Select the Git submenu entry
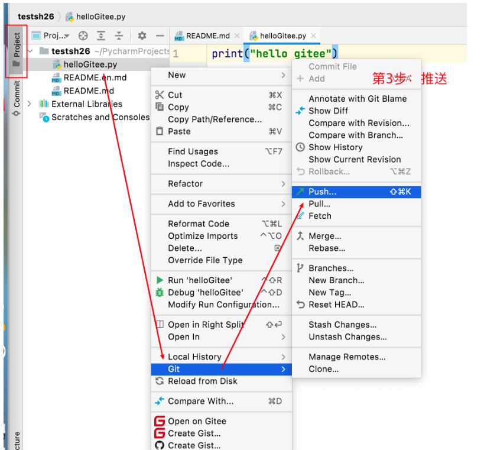This screenshot has height=450, width=484. [x=222, y=369]
